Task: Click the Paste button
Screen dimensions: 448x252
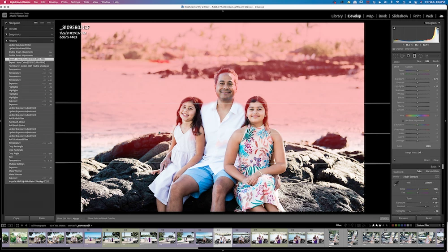Action: [42, 218]
